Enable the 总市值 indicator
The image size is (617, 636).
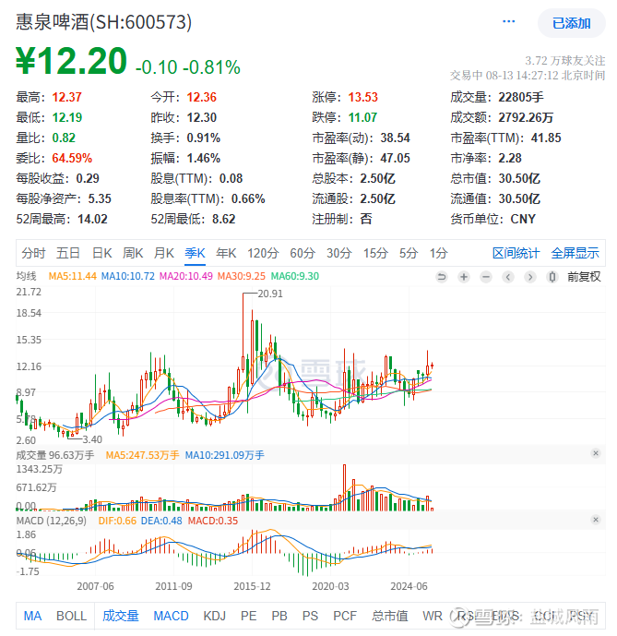tap(389, 616)
